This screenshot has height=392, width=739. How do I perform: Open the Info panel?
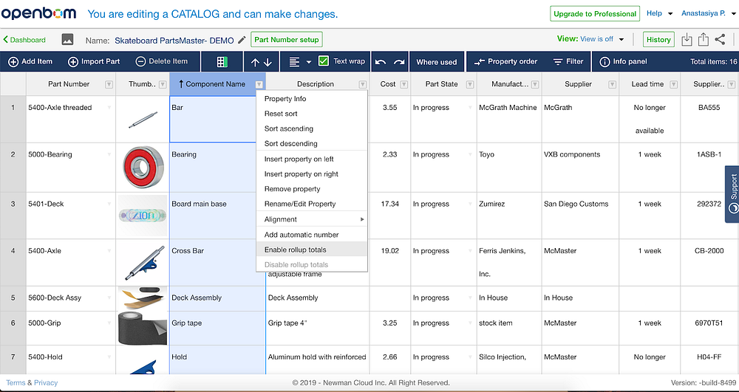coord(624,62)
